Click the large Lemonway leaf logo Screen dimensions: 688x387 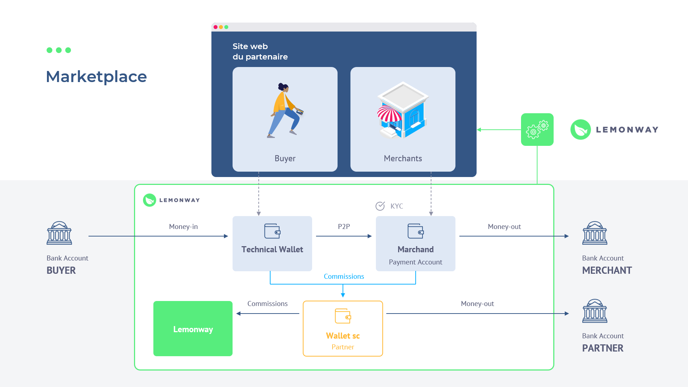click(x=580, y=129)
